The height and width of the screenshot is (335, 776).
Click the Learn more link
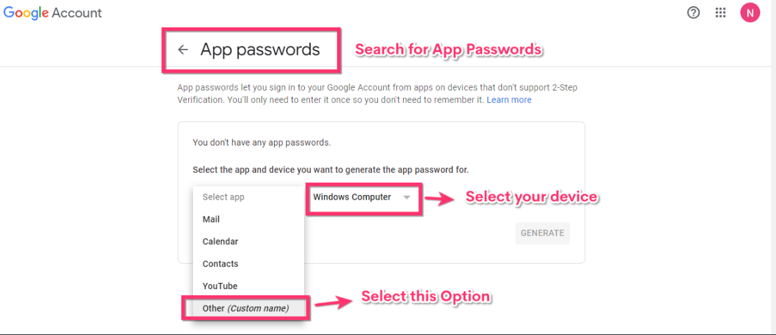(509, 100)
